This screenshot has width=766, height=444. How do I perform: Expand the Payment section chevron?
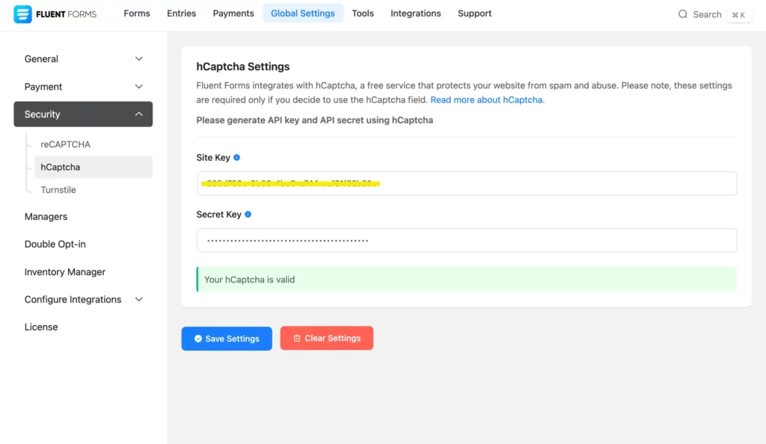point(138,87)
